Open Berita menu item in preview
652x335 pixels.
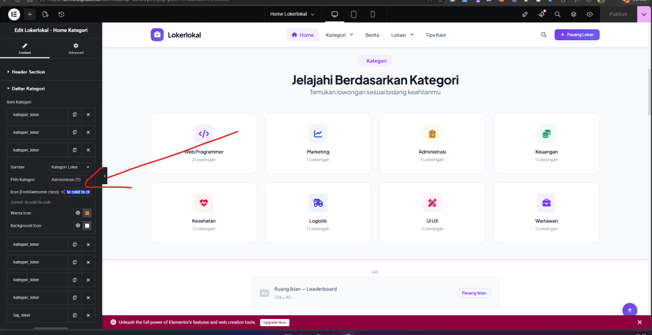[372, 35]
